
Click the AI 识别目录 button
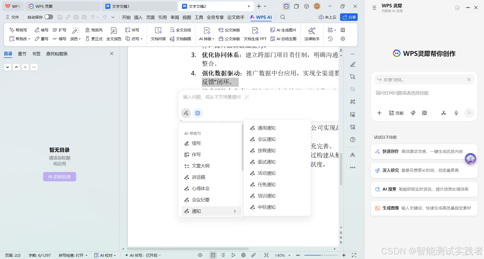click(x=59, y=177)
